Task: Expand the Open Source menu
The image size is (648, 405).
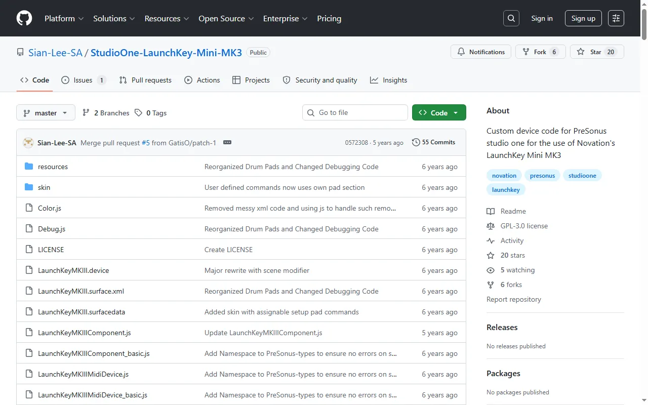Action: 226,18
